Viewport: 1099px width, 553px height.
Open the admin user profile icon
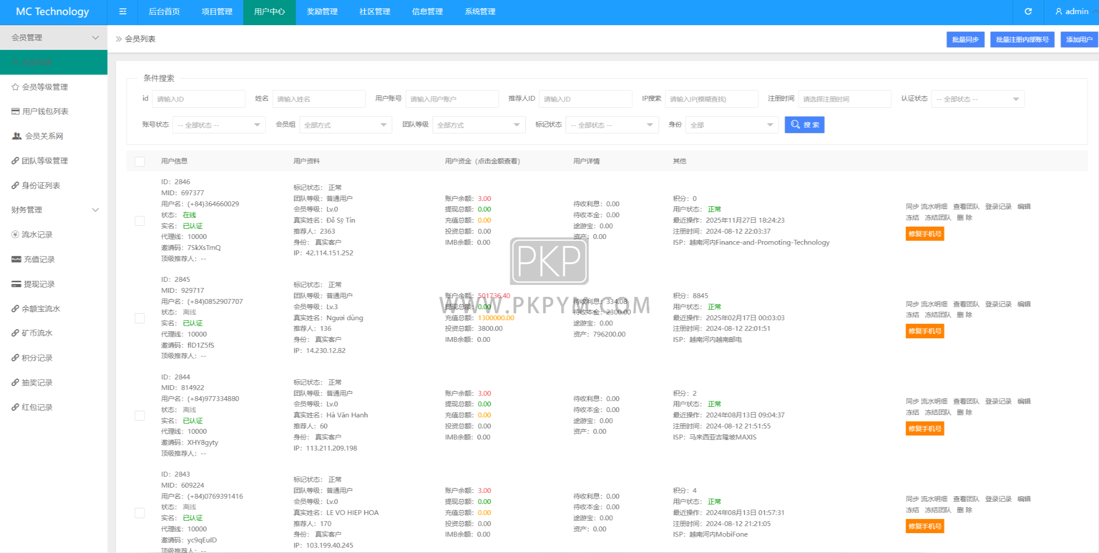click(1058, 11)
